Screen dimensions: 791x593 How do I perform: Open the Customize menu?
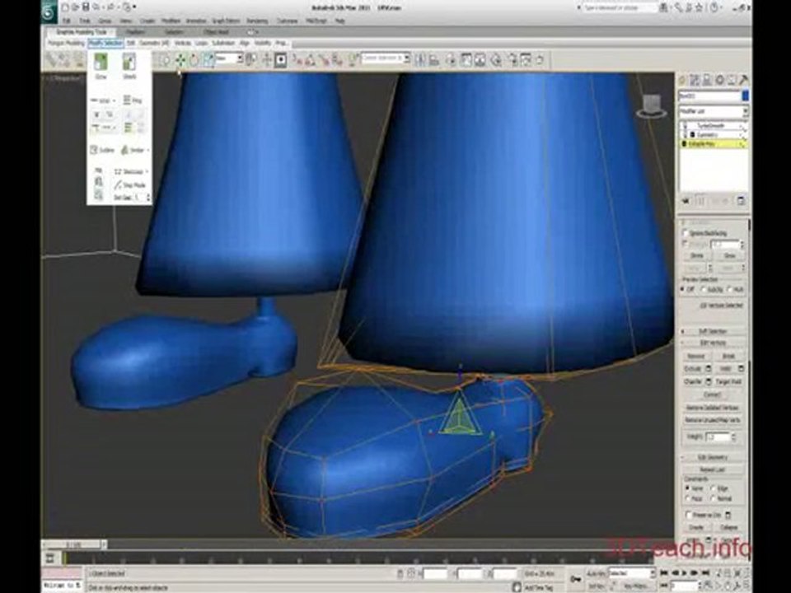pyautogui.click(x=288, y=21)
